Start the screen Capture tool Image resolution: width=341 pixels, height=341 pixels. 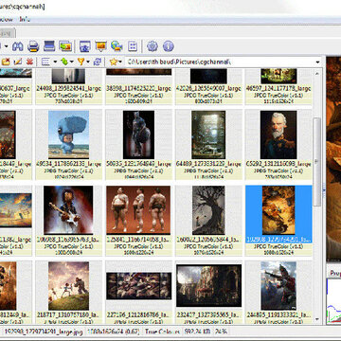(x=85, y=46)
